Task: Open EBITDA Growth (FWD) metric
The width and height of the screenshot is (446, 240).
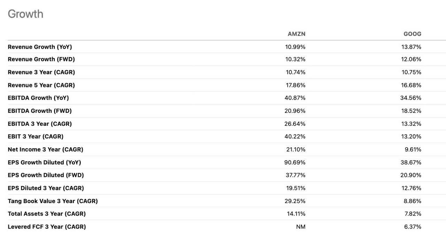Action: click(x=40, y=111)
